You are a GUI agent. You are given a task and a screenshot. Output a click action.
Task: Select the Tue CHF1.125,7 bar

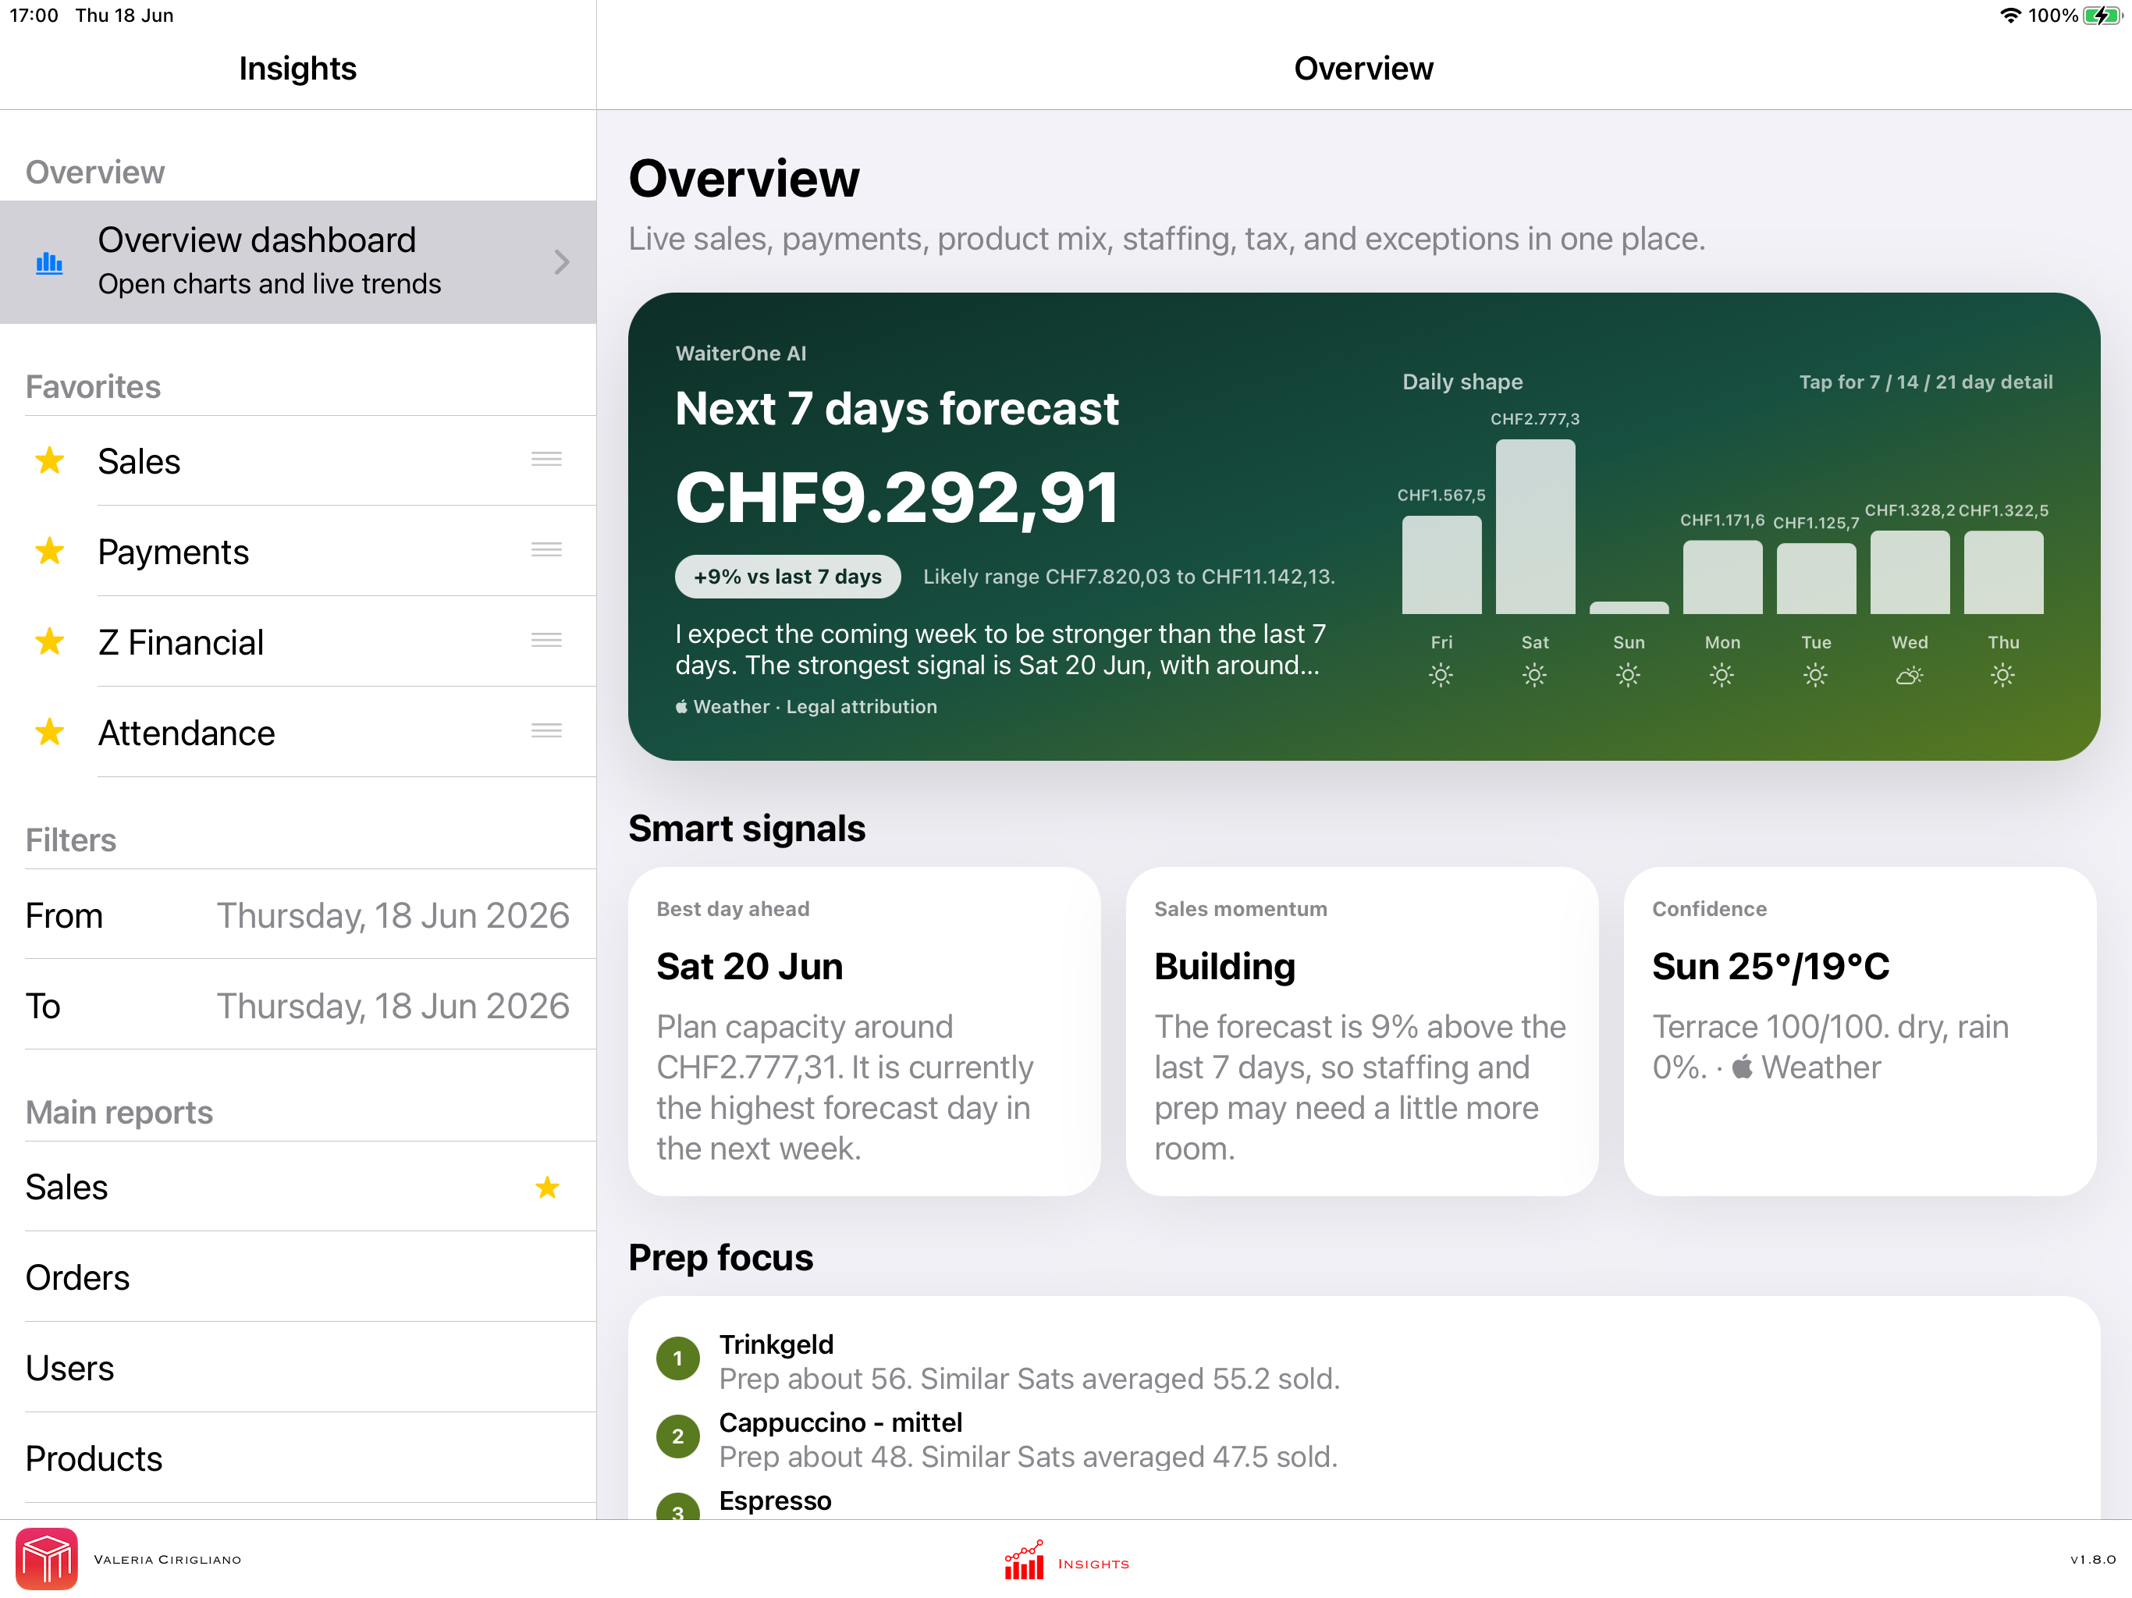(x=1816, y=578)
